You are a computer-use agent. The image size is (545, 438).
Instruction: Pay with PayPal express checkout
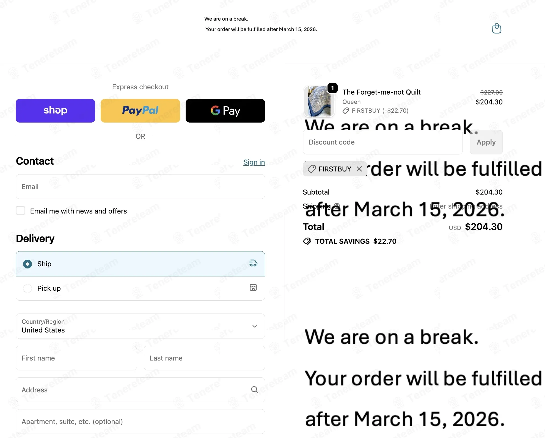pos(140,111)
